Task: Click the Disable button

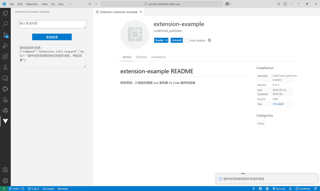Action: (x=159, y=40)
